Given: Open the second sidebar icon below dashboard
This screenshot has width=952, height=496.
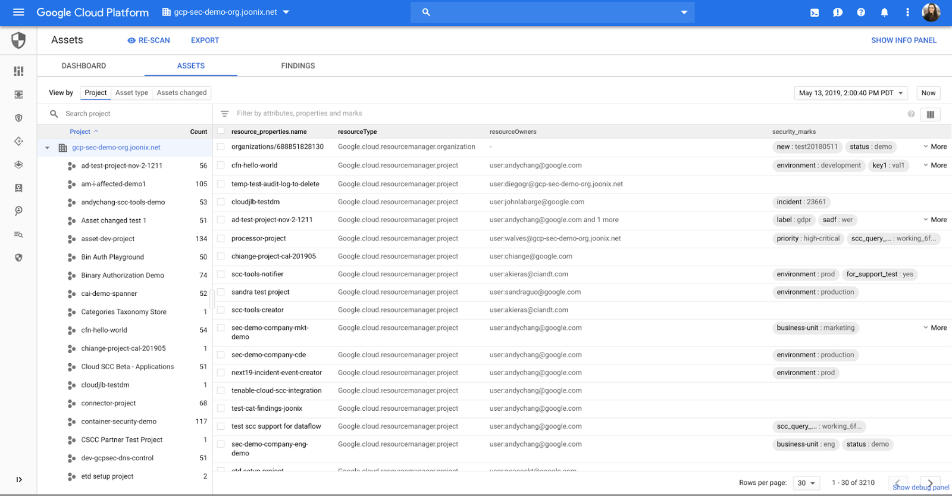Looking at the screenshot, I should click(18, 95).
